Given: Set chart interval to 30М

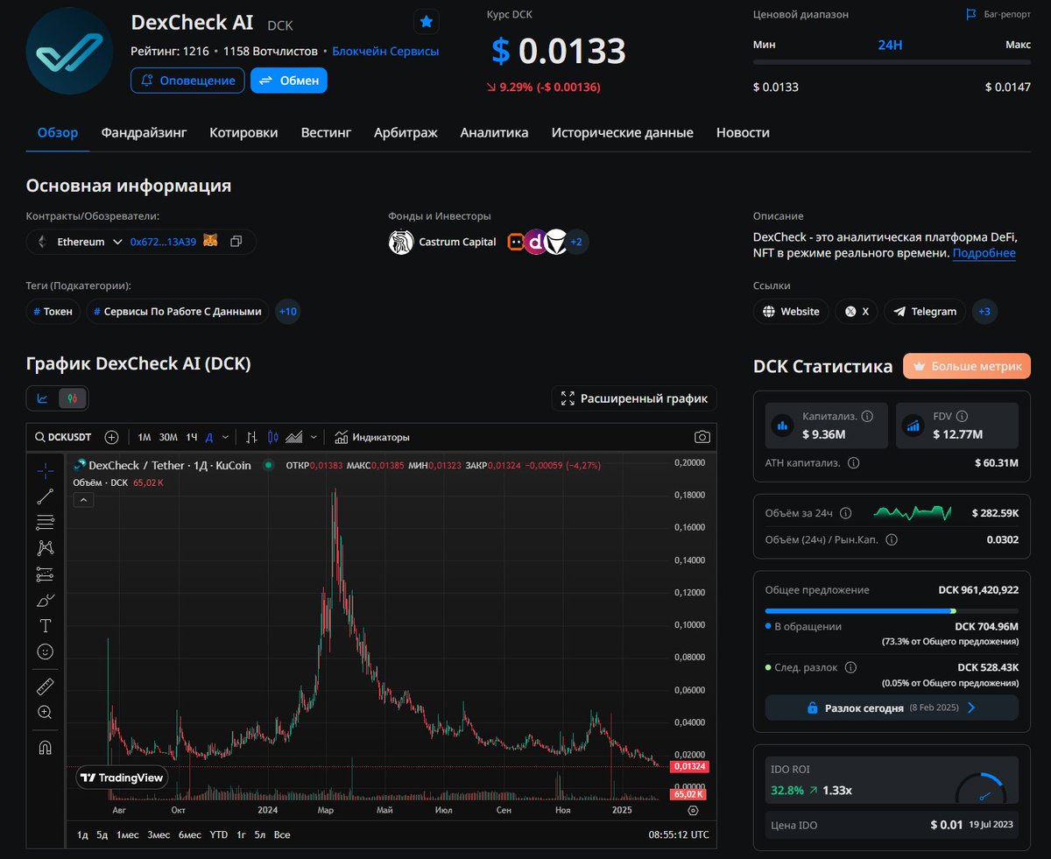Looking at the screenshot, I should 168,437.
